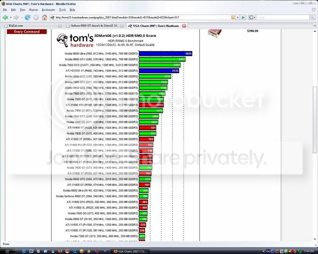The height and width of the screenshot is (254, 318).
Task: Click the orange RSS feed icon in address bar
Action: (x=233, y=17)
